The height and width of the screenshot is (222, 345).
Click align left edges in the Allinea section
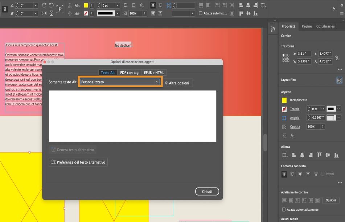point(293,155)
